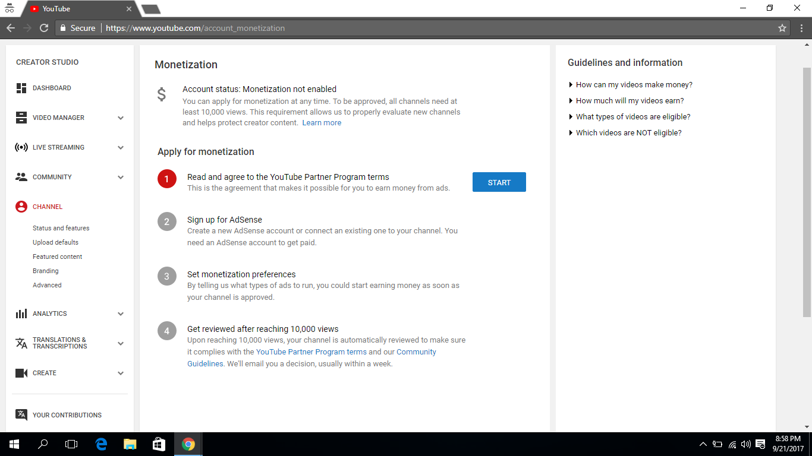Expand the Community section chevron
The image size is (812, 456).
click(121, 177)
